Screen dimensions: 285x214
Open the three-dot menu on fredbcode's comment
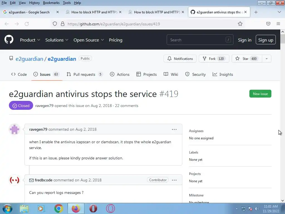click(x=174, y=180)
